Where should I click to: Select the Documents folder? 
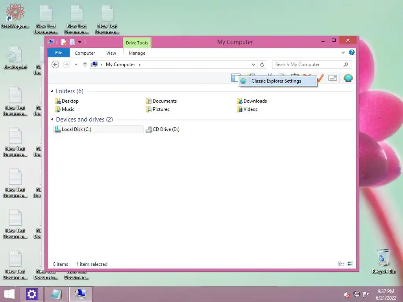161,101
